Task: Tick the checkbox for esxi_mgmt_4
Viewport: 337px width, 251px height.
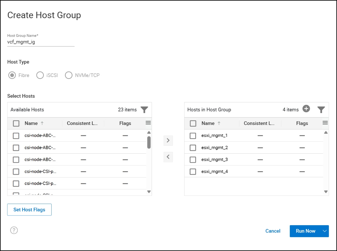Action: (193, 171)
